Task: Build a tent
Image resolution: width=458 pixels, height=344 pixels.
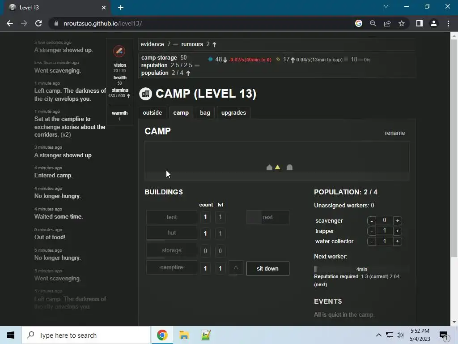Action: (x=172, y=217)
